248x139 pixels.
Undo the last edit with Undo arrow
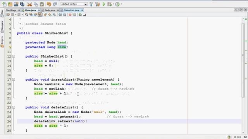coord(49,4)
